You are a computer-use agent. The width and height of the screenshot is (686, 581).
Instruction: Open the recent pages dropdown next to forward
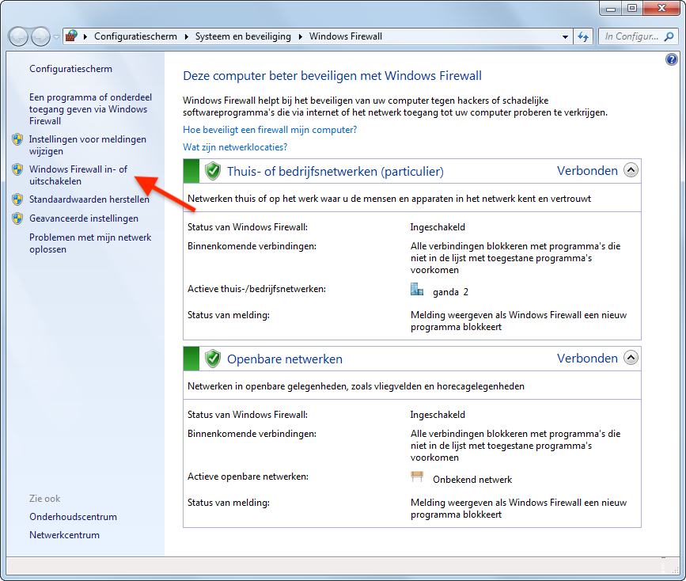[x=56, y=37]
